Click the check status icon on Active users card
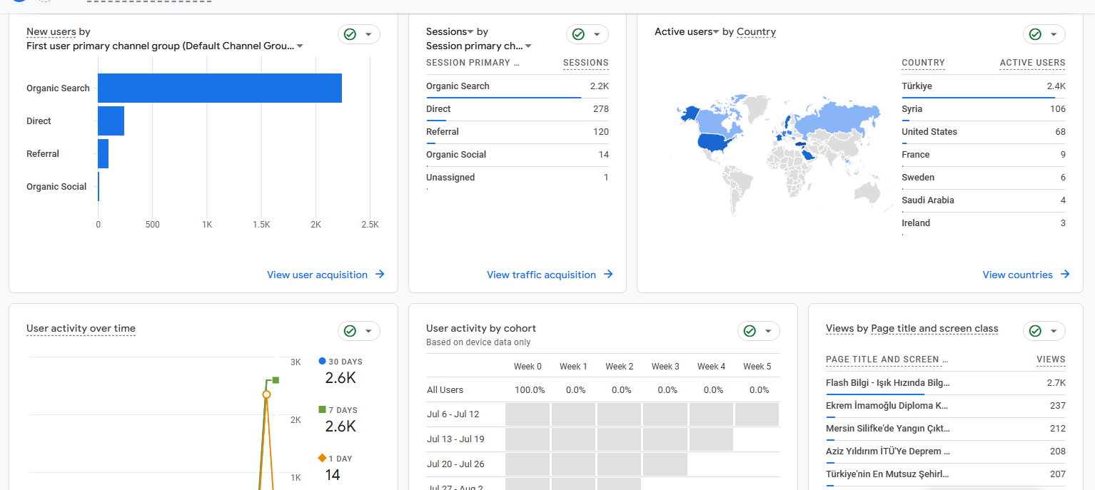 pyautogui.click(x=1035, y=34)
